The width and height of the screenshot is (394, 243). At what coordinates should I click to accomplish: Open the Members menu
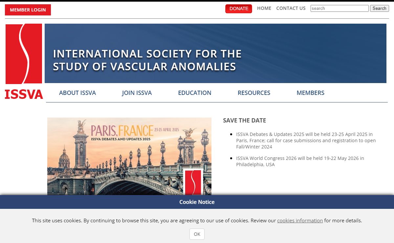pos(311,93)
